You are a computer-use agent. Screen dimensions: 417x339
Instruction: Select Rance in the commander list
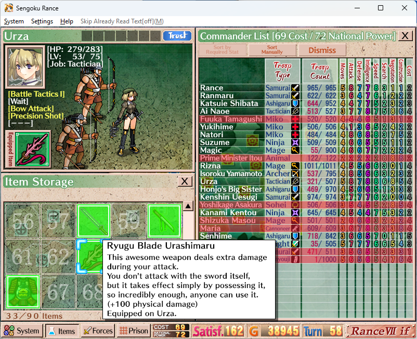(x=306, y=88)
